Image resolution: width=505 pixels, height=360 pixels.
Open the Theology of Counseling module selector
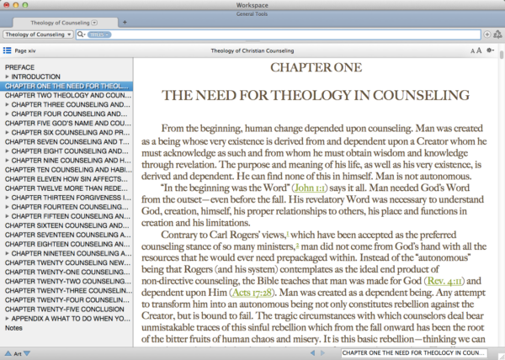[38, 34]
